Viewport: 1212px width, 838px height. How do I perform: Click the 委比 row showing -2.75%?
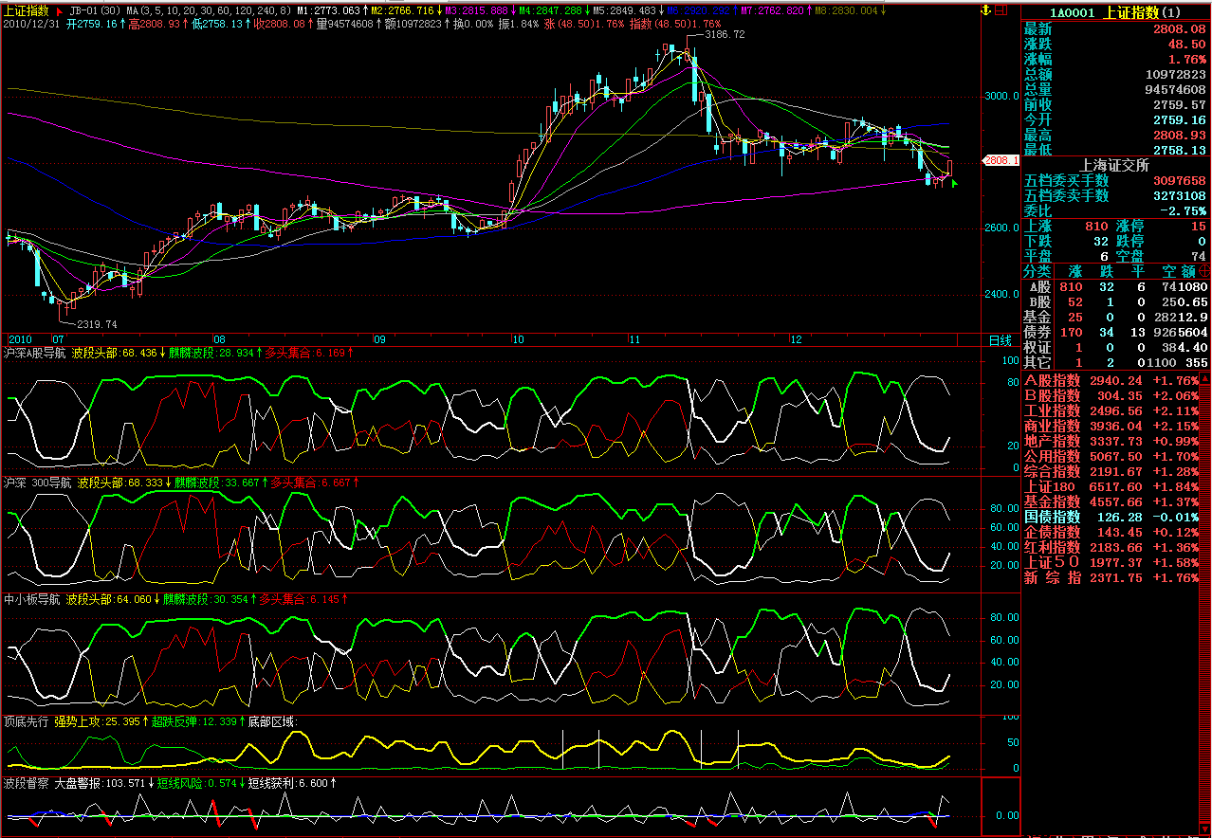pos(1116,210)
